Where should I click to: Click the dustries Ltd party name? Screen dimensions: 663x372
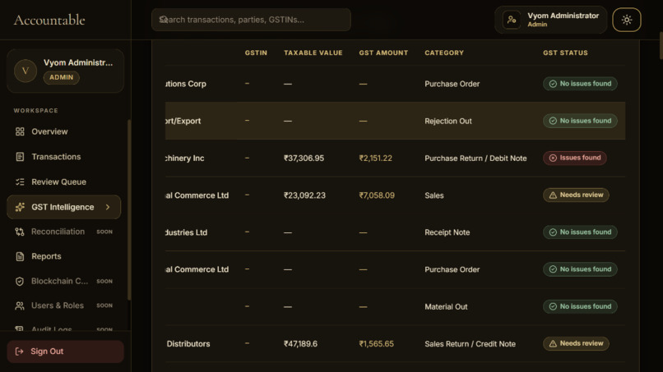coord(187,232)
